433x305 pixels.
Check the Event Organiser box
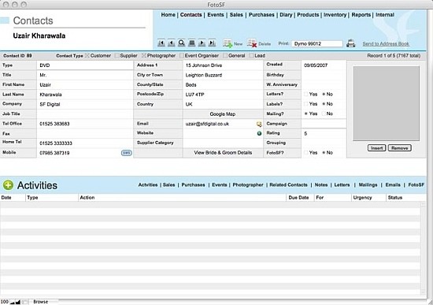point(181,56)
